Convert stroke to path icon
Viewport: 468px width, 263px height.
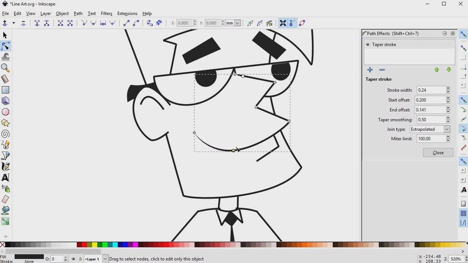point(159,23)
